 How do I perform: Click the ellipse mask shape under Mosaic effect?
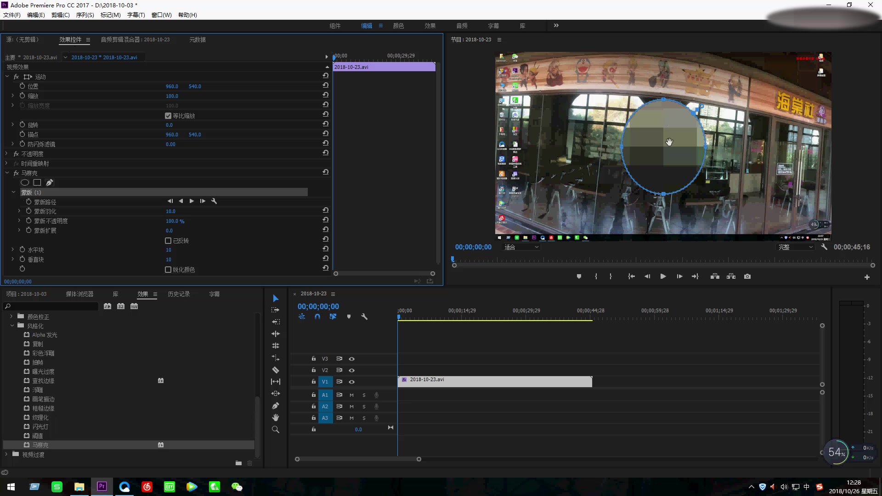click(25, 182)
